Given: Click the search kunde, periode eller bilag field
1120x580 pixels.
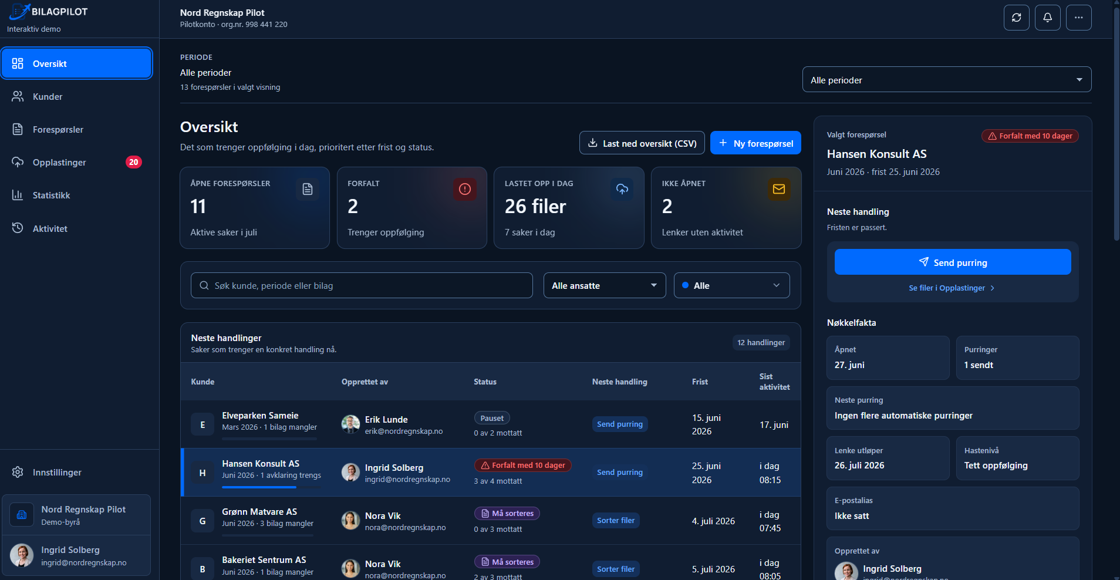Looking at the screenshot, I should pos(362,285).
